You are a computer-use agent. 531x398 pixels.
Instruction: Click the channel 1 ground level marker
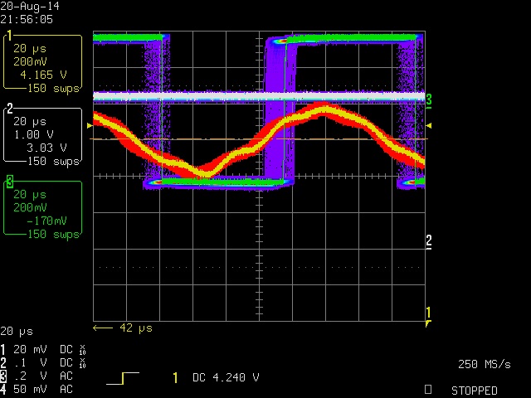coord(428,313)
